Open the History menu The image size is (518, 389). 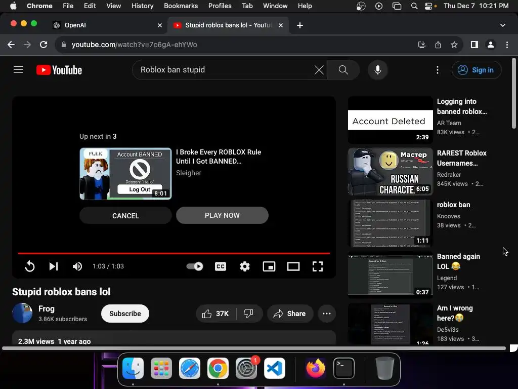tap(142, 6)
